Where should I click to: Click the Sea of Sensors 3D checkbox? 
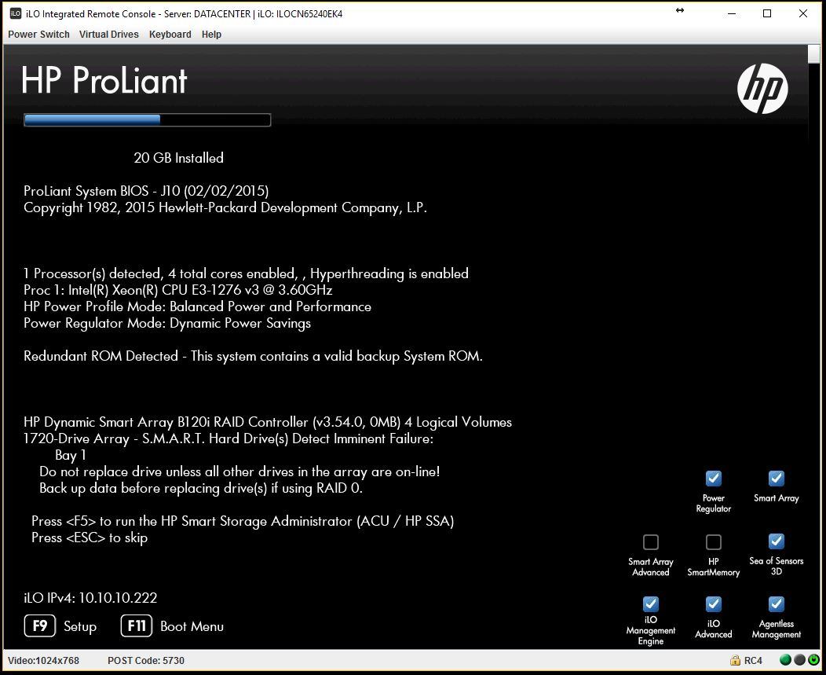(x=776, y=541)
